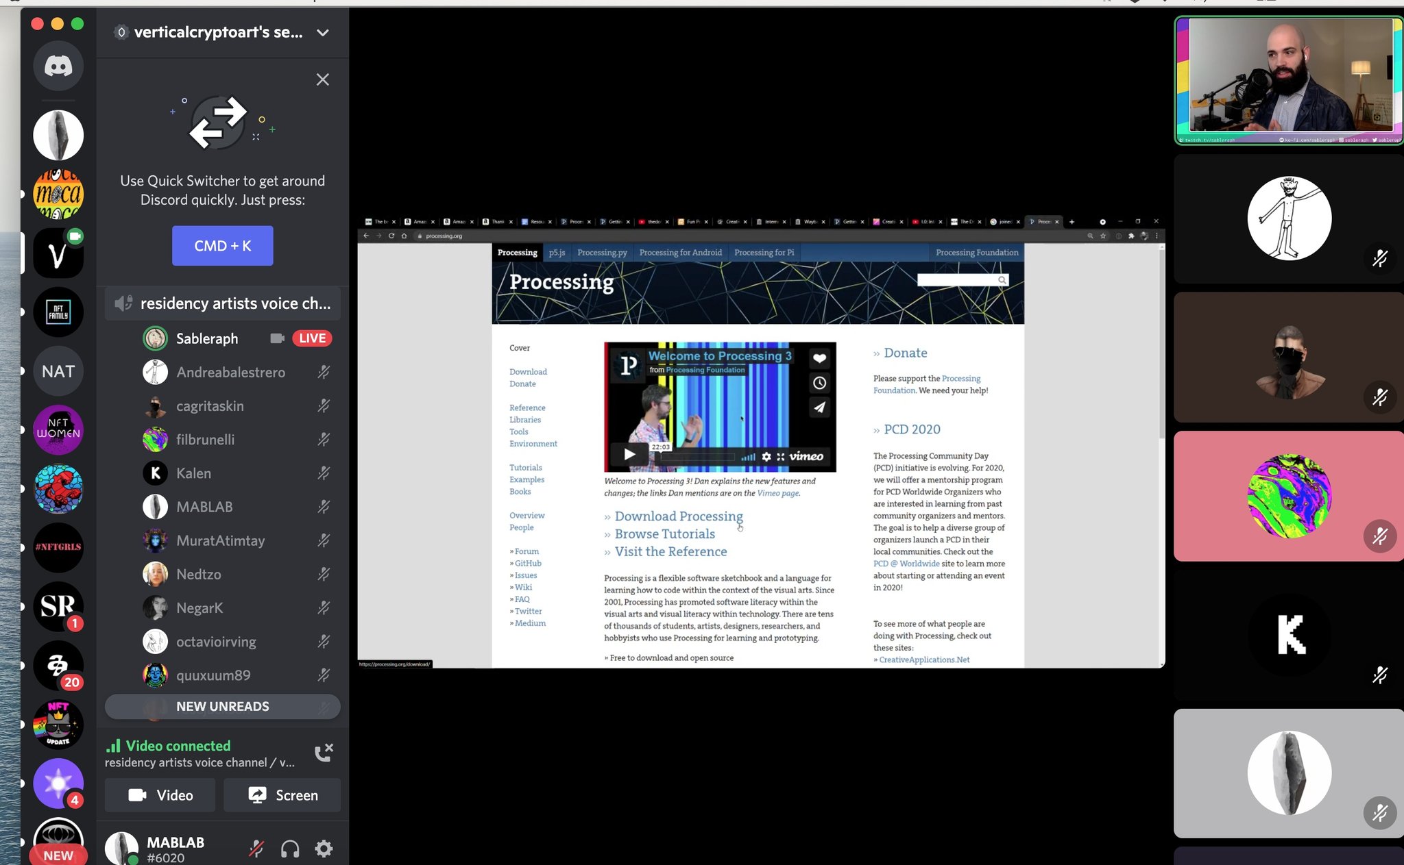Select octavioirving in voice list
Image resolution: width=1404 pixels, height=865 pixels.
[216, 642]
